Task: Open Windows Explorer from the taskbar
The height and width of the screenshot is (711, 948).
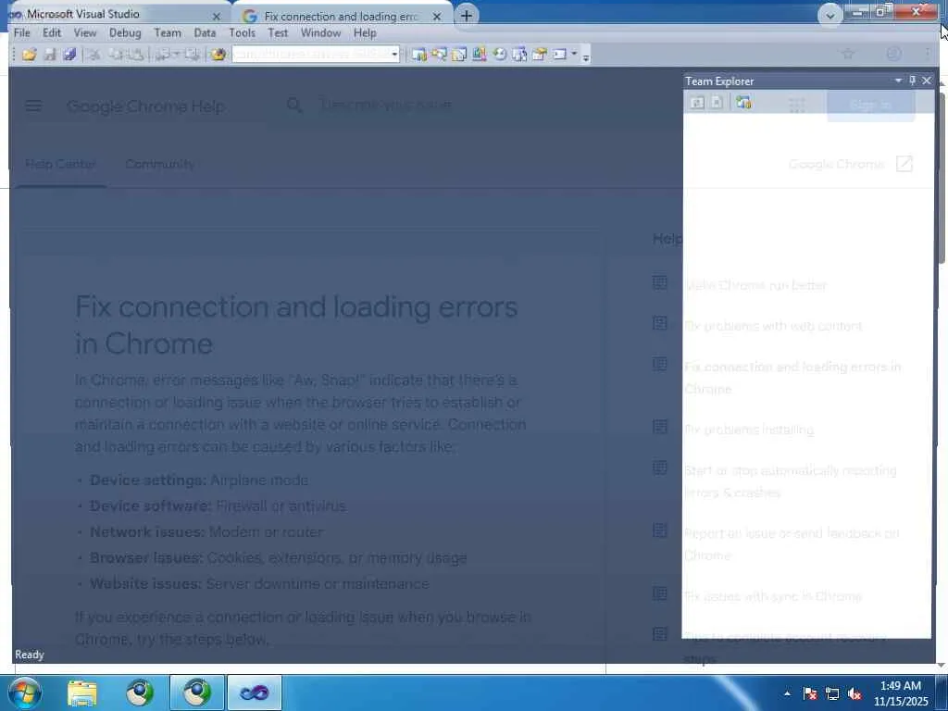Action: point(82,692)
